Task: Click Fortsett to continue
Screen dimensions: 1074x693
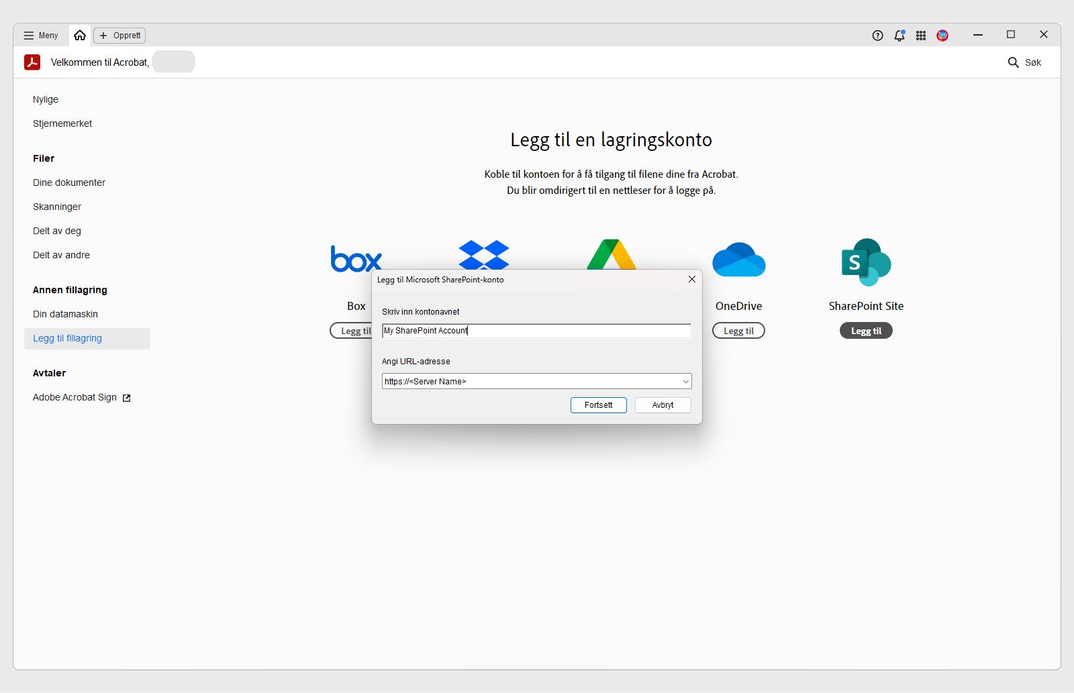Action: pyautogui.click(x=598, y=405)
